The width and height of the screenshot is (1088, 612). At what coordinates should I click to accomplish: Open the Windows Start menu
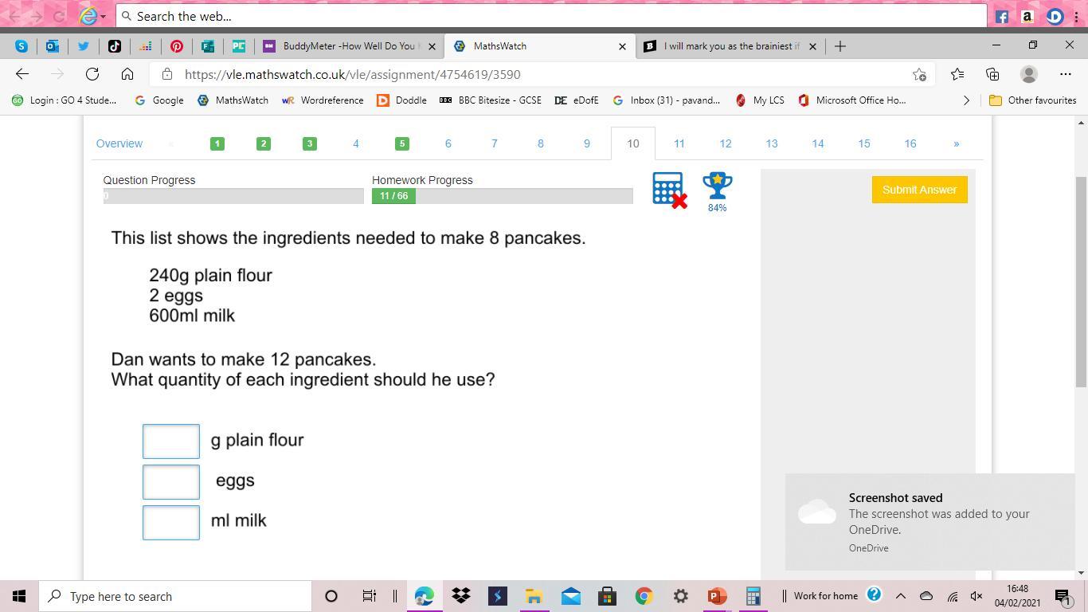pos(19,596)
